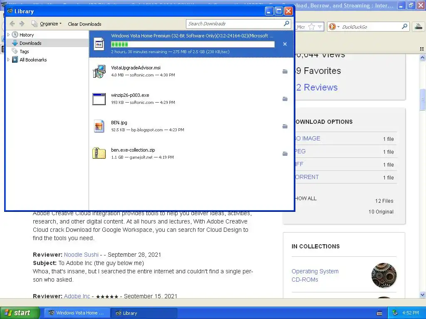This screenshot has width=426, height=319.
Task: Open containing folder for BEN.jpg
Action: (x=285, y=126)
